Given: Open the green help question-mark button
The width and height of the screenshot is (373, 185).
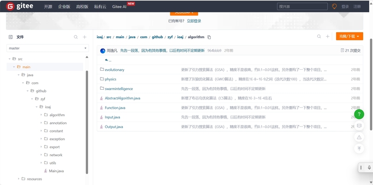Looking at the screenshot, I should point(359,114).
